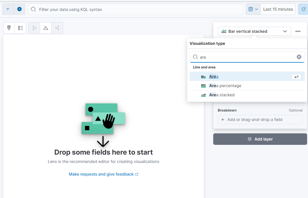Open more options via the ellipsis icon
Screen dimensions: 308x198
(x=298, y=31)
